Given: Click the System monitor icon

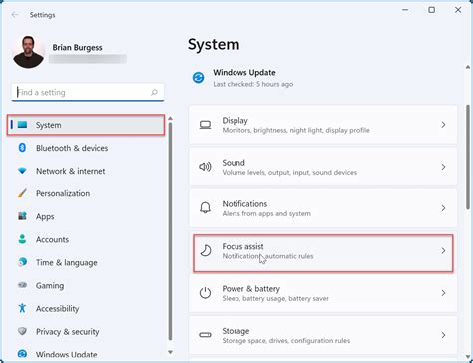Looking at the screenshot, I should pyautogui.click(x=22, y=125).
